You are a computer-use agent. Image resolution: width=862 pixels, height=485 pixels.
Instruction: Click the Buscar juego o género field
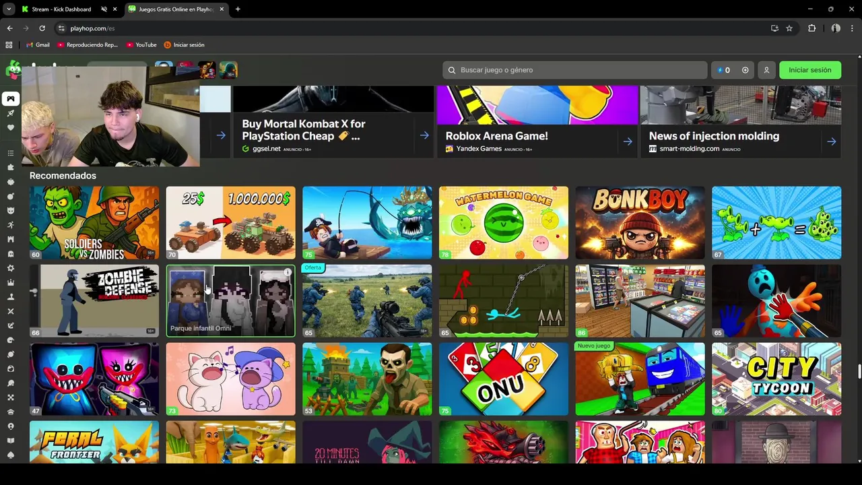click(574, 70)
